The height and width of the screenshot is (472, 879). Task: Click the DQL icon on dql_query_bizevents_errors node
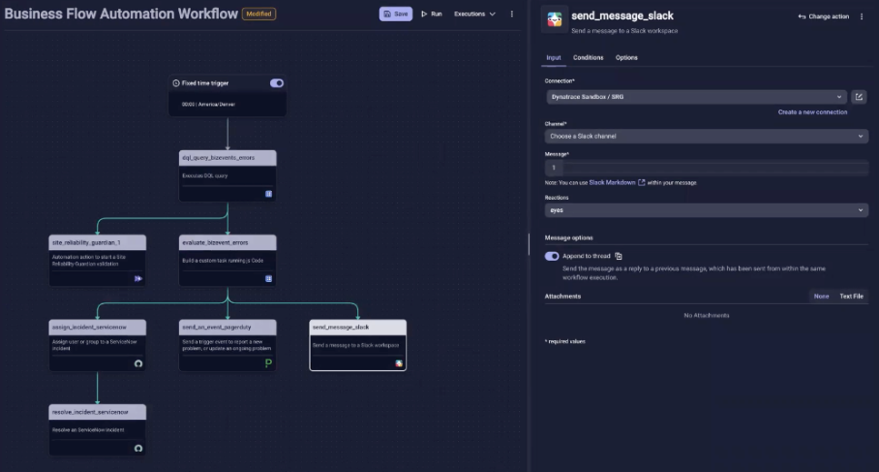[268, 194]
